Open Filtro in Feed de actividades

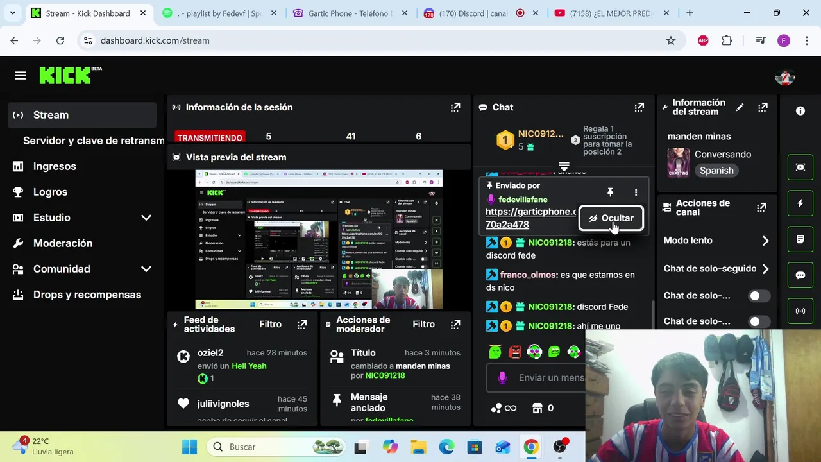tap(270, 325)
